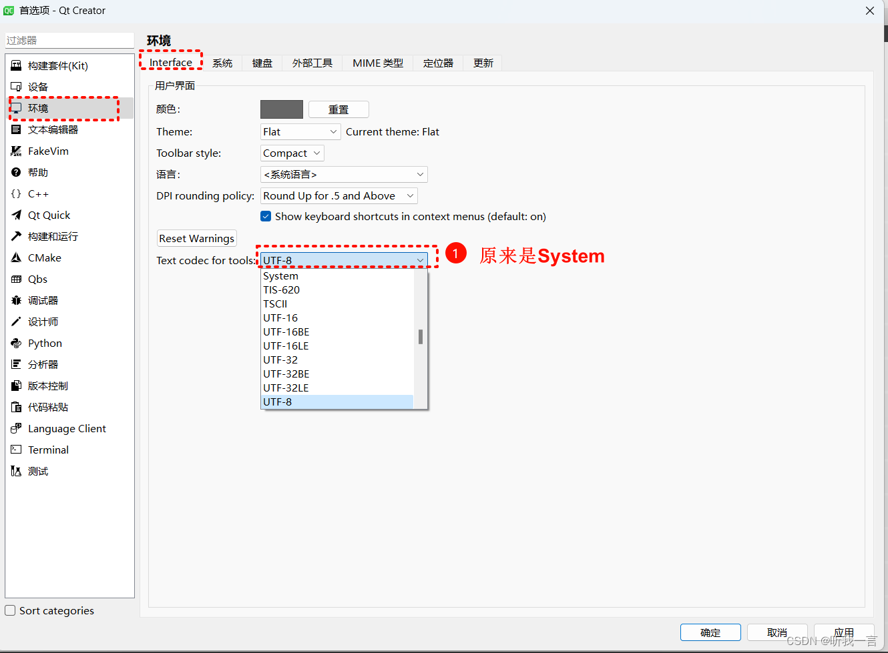Select UTF-32 in the codec list

point(337,360)
